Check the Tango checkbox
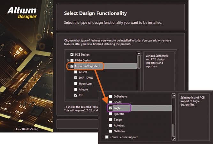The width and height of the screenshot is (213, 144). tap(110, 120)
